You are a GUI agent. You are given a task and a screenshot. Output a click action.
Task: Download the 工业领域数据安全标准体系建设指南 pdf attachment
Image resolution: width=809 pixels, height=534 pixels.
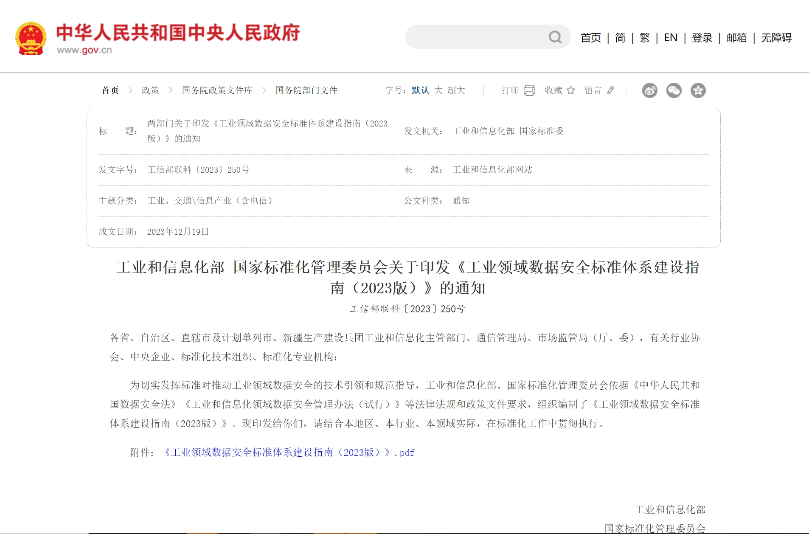click(x=289, y=452)
